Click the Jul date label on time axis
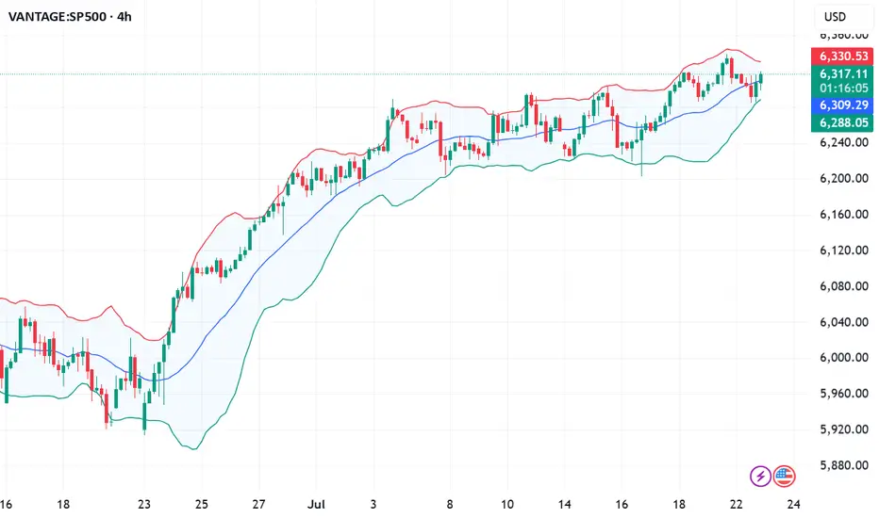This screenshot has width=879, height=518. point(316,505)
